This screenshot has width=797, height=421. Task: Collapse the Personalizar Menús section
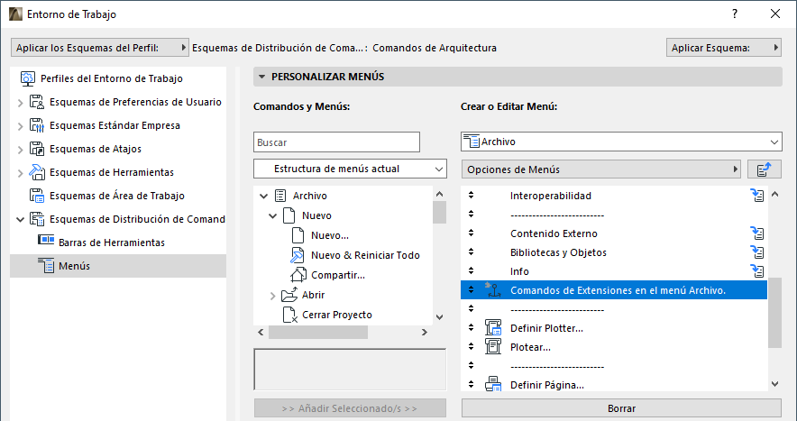click(261, 78)
